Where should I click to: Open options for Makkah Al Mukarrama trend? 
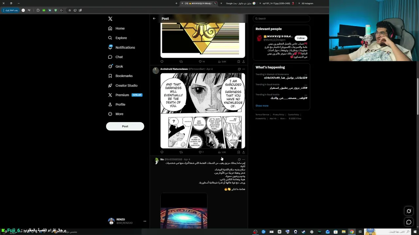point(306,74)
